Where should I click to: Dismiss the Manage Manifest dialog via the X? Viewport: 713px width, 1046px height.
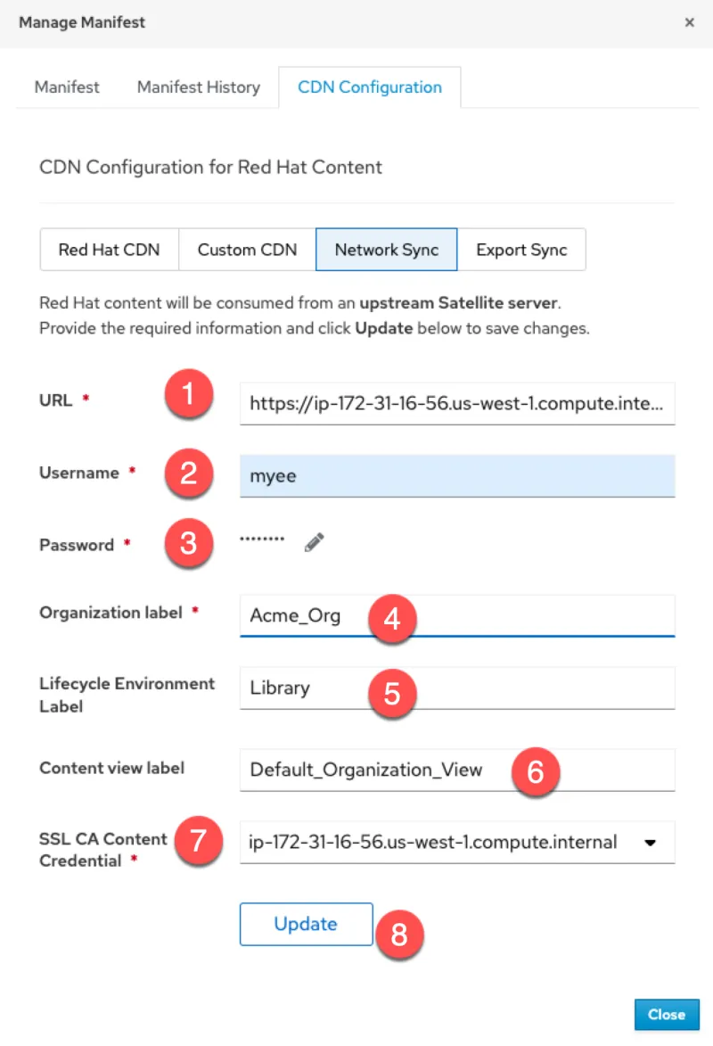[690, 22]
